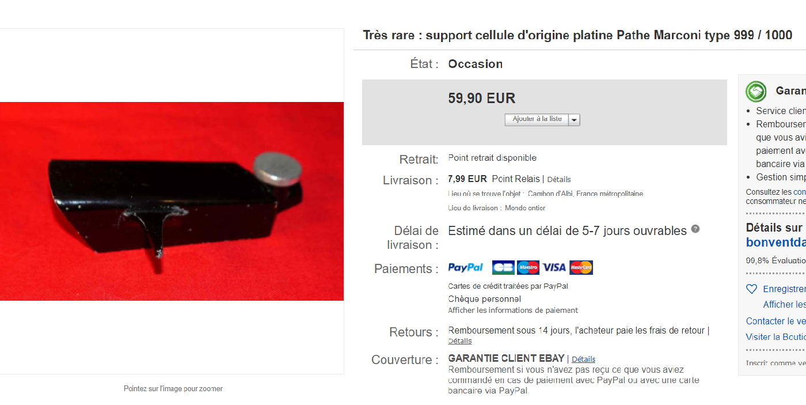The image size is (806, 405).
Task: Click the seller name bonventda link
Action: pyautogui.click(x=776, y=243)
